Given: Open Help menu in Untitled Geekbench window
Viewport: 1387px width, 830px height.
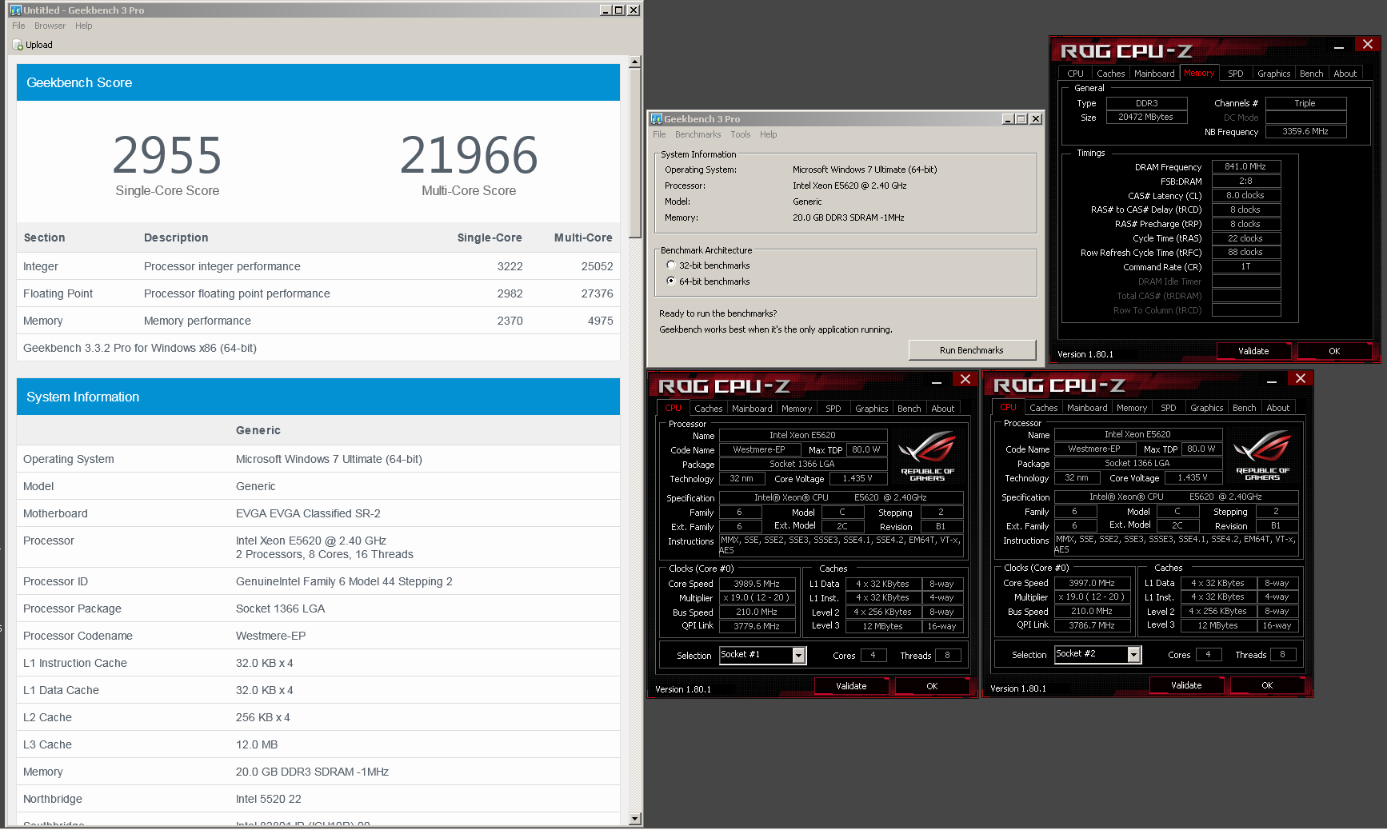Looking at the screenshot, I should pos(83,26).
